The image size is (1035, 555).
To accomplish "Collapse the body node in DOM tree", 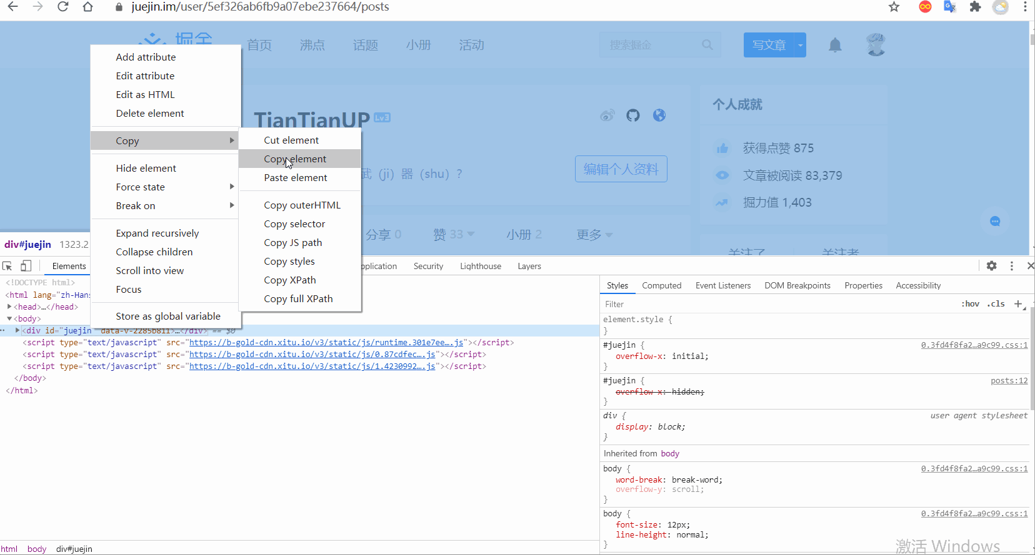I will tap(9, 318).
